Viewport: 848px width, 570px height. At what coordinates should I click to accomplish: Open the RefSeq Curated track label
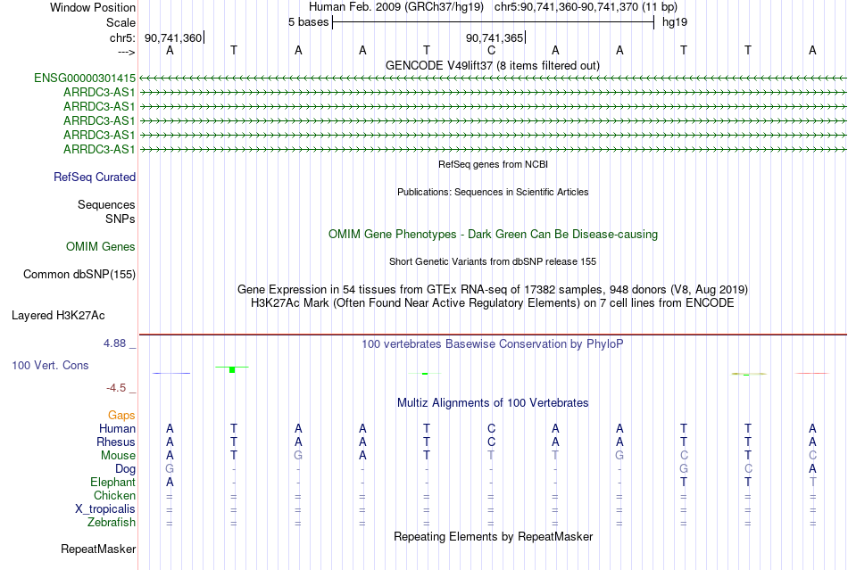pos(95,178)
